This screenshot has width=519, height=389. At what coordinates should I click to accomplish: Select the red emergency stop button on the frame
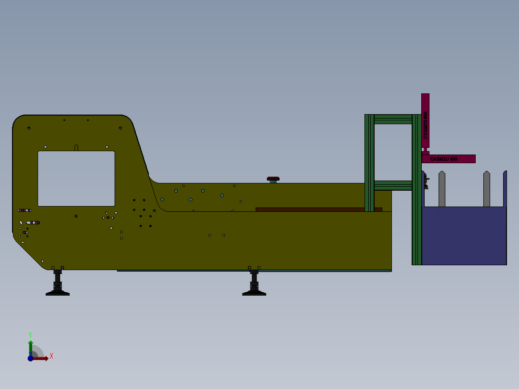pyautogui.click(x=273, y=180)
